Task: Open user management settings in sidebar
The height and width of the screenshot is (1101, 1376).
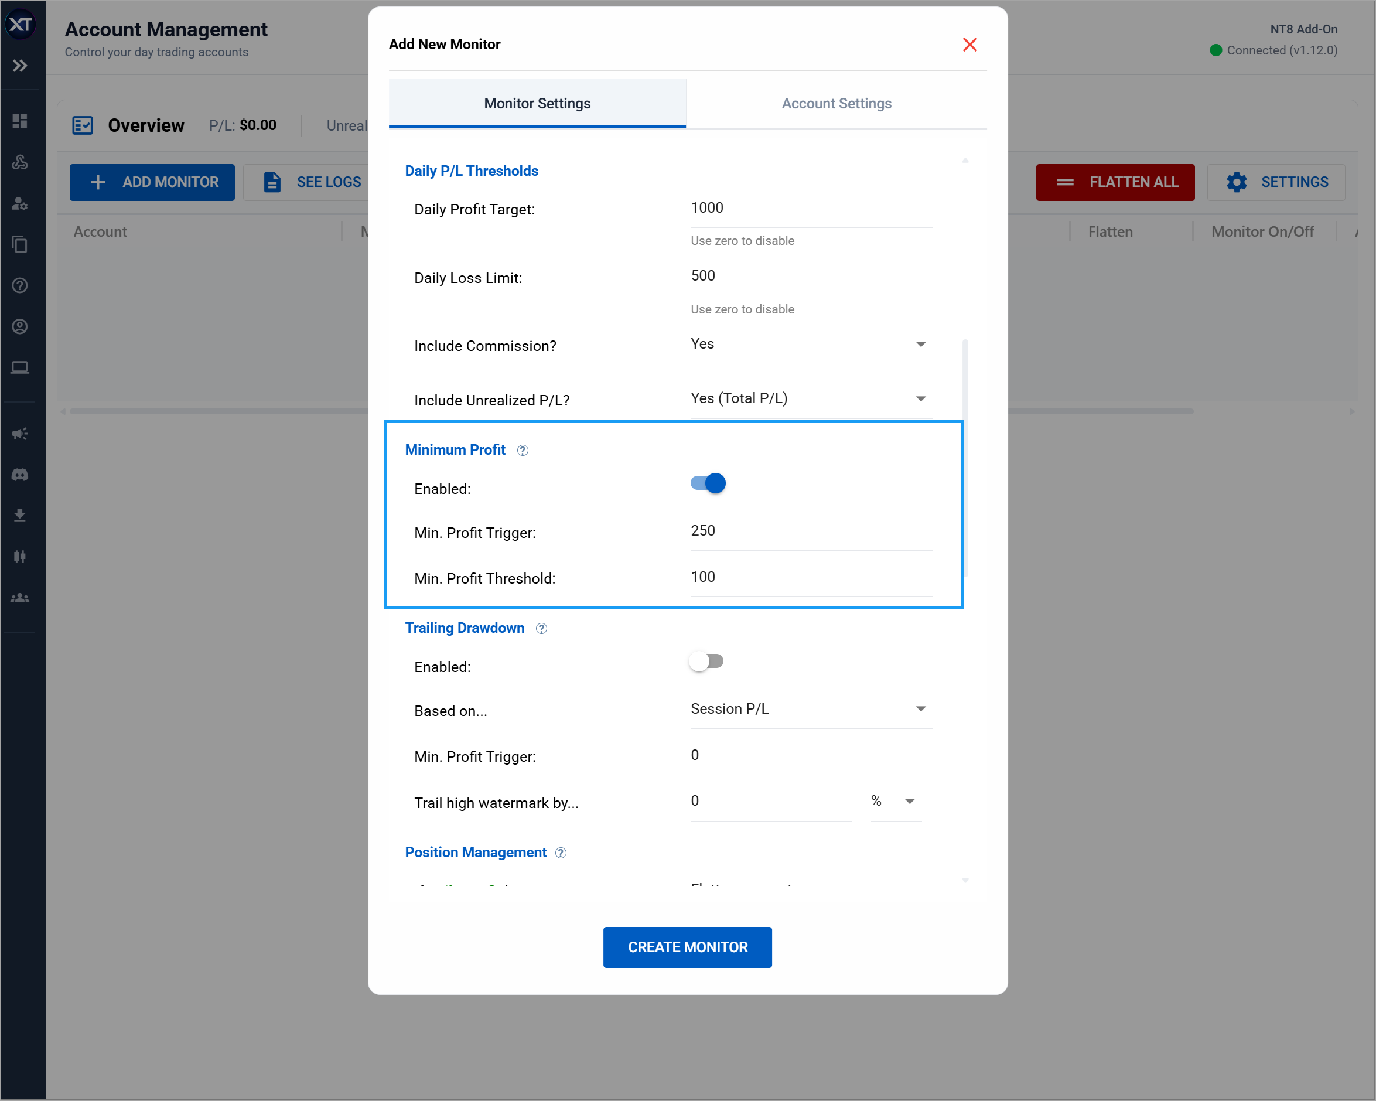Action: 20,203
